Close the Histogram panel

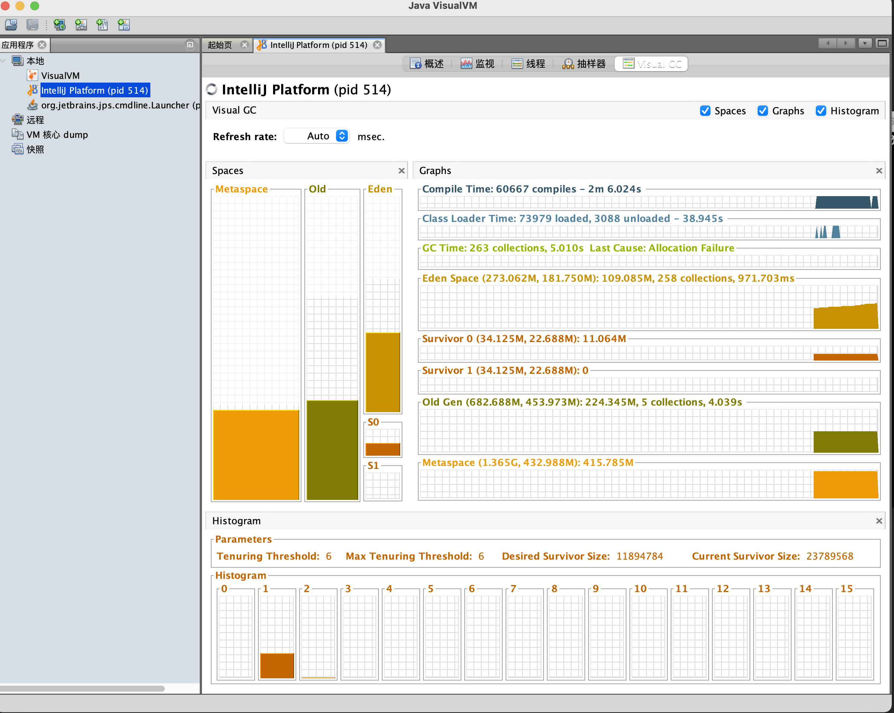click(879, 521)
